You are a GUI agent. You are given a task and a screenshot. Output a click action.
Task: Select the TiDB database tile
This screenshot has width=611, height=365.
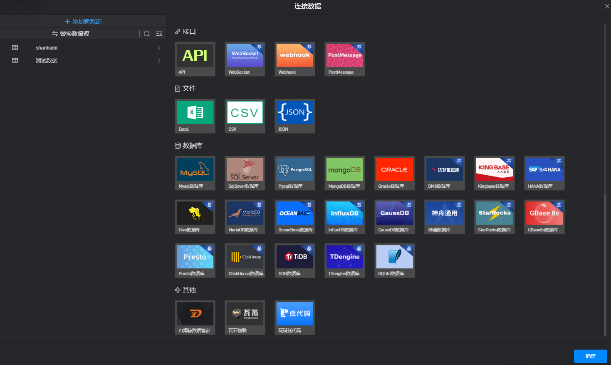294,260
